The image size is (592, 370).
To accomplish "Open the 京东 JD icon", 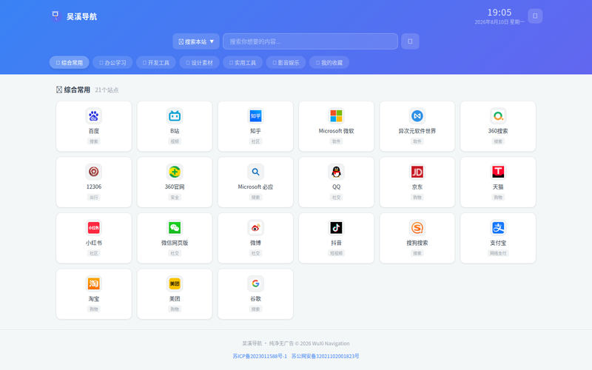I will coord(417,172).
